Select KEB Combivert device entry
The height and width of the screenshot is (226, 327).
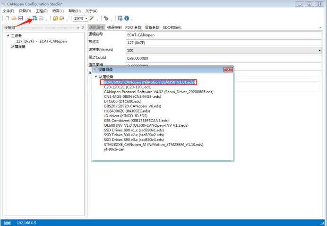click(136, 121)
